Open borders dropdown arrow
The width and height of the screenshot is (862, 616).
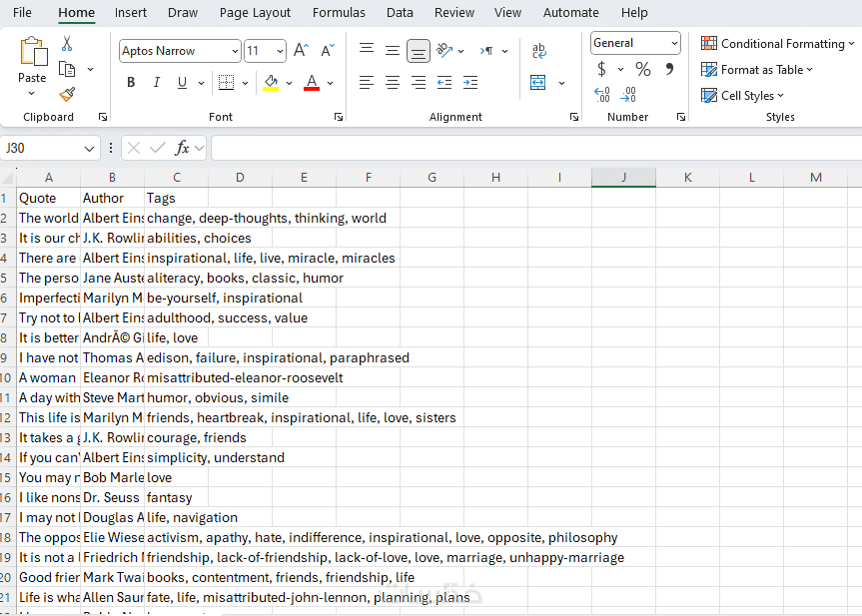pyautogui.click(x=245, y=83)
